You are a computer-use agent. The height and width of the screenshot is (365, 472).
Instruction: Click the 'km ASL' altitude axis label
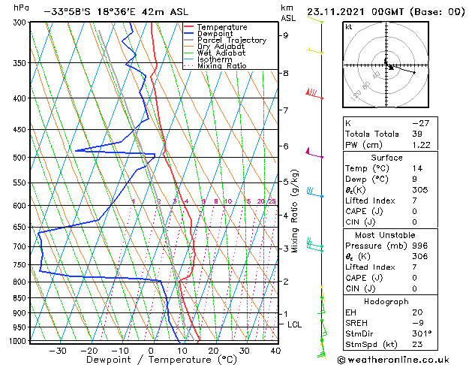coord(288,13)
